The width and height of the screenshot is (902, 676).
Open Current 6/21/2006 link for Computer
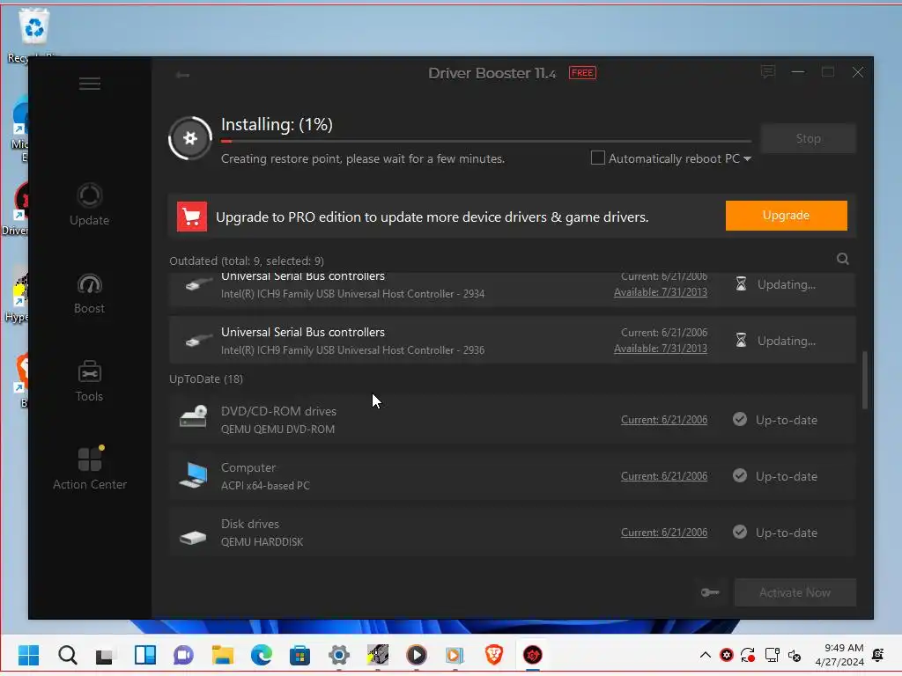point(664,476)
